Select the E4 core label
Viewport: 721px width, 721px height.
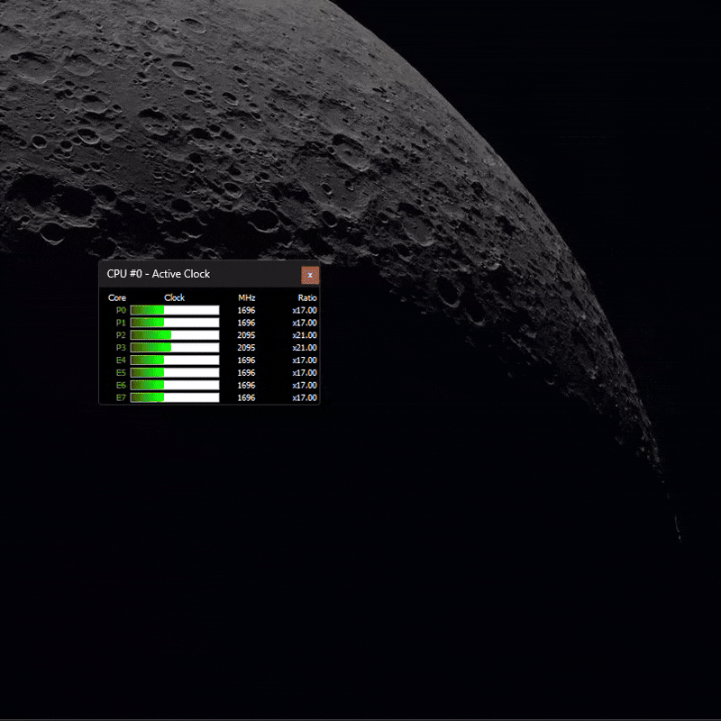tap(121, 360)
